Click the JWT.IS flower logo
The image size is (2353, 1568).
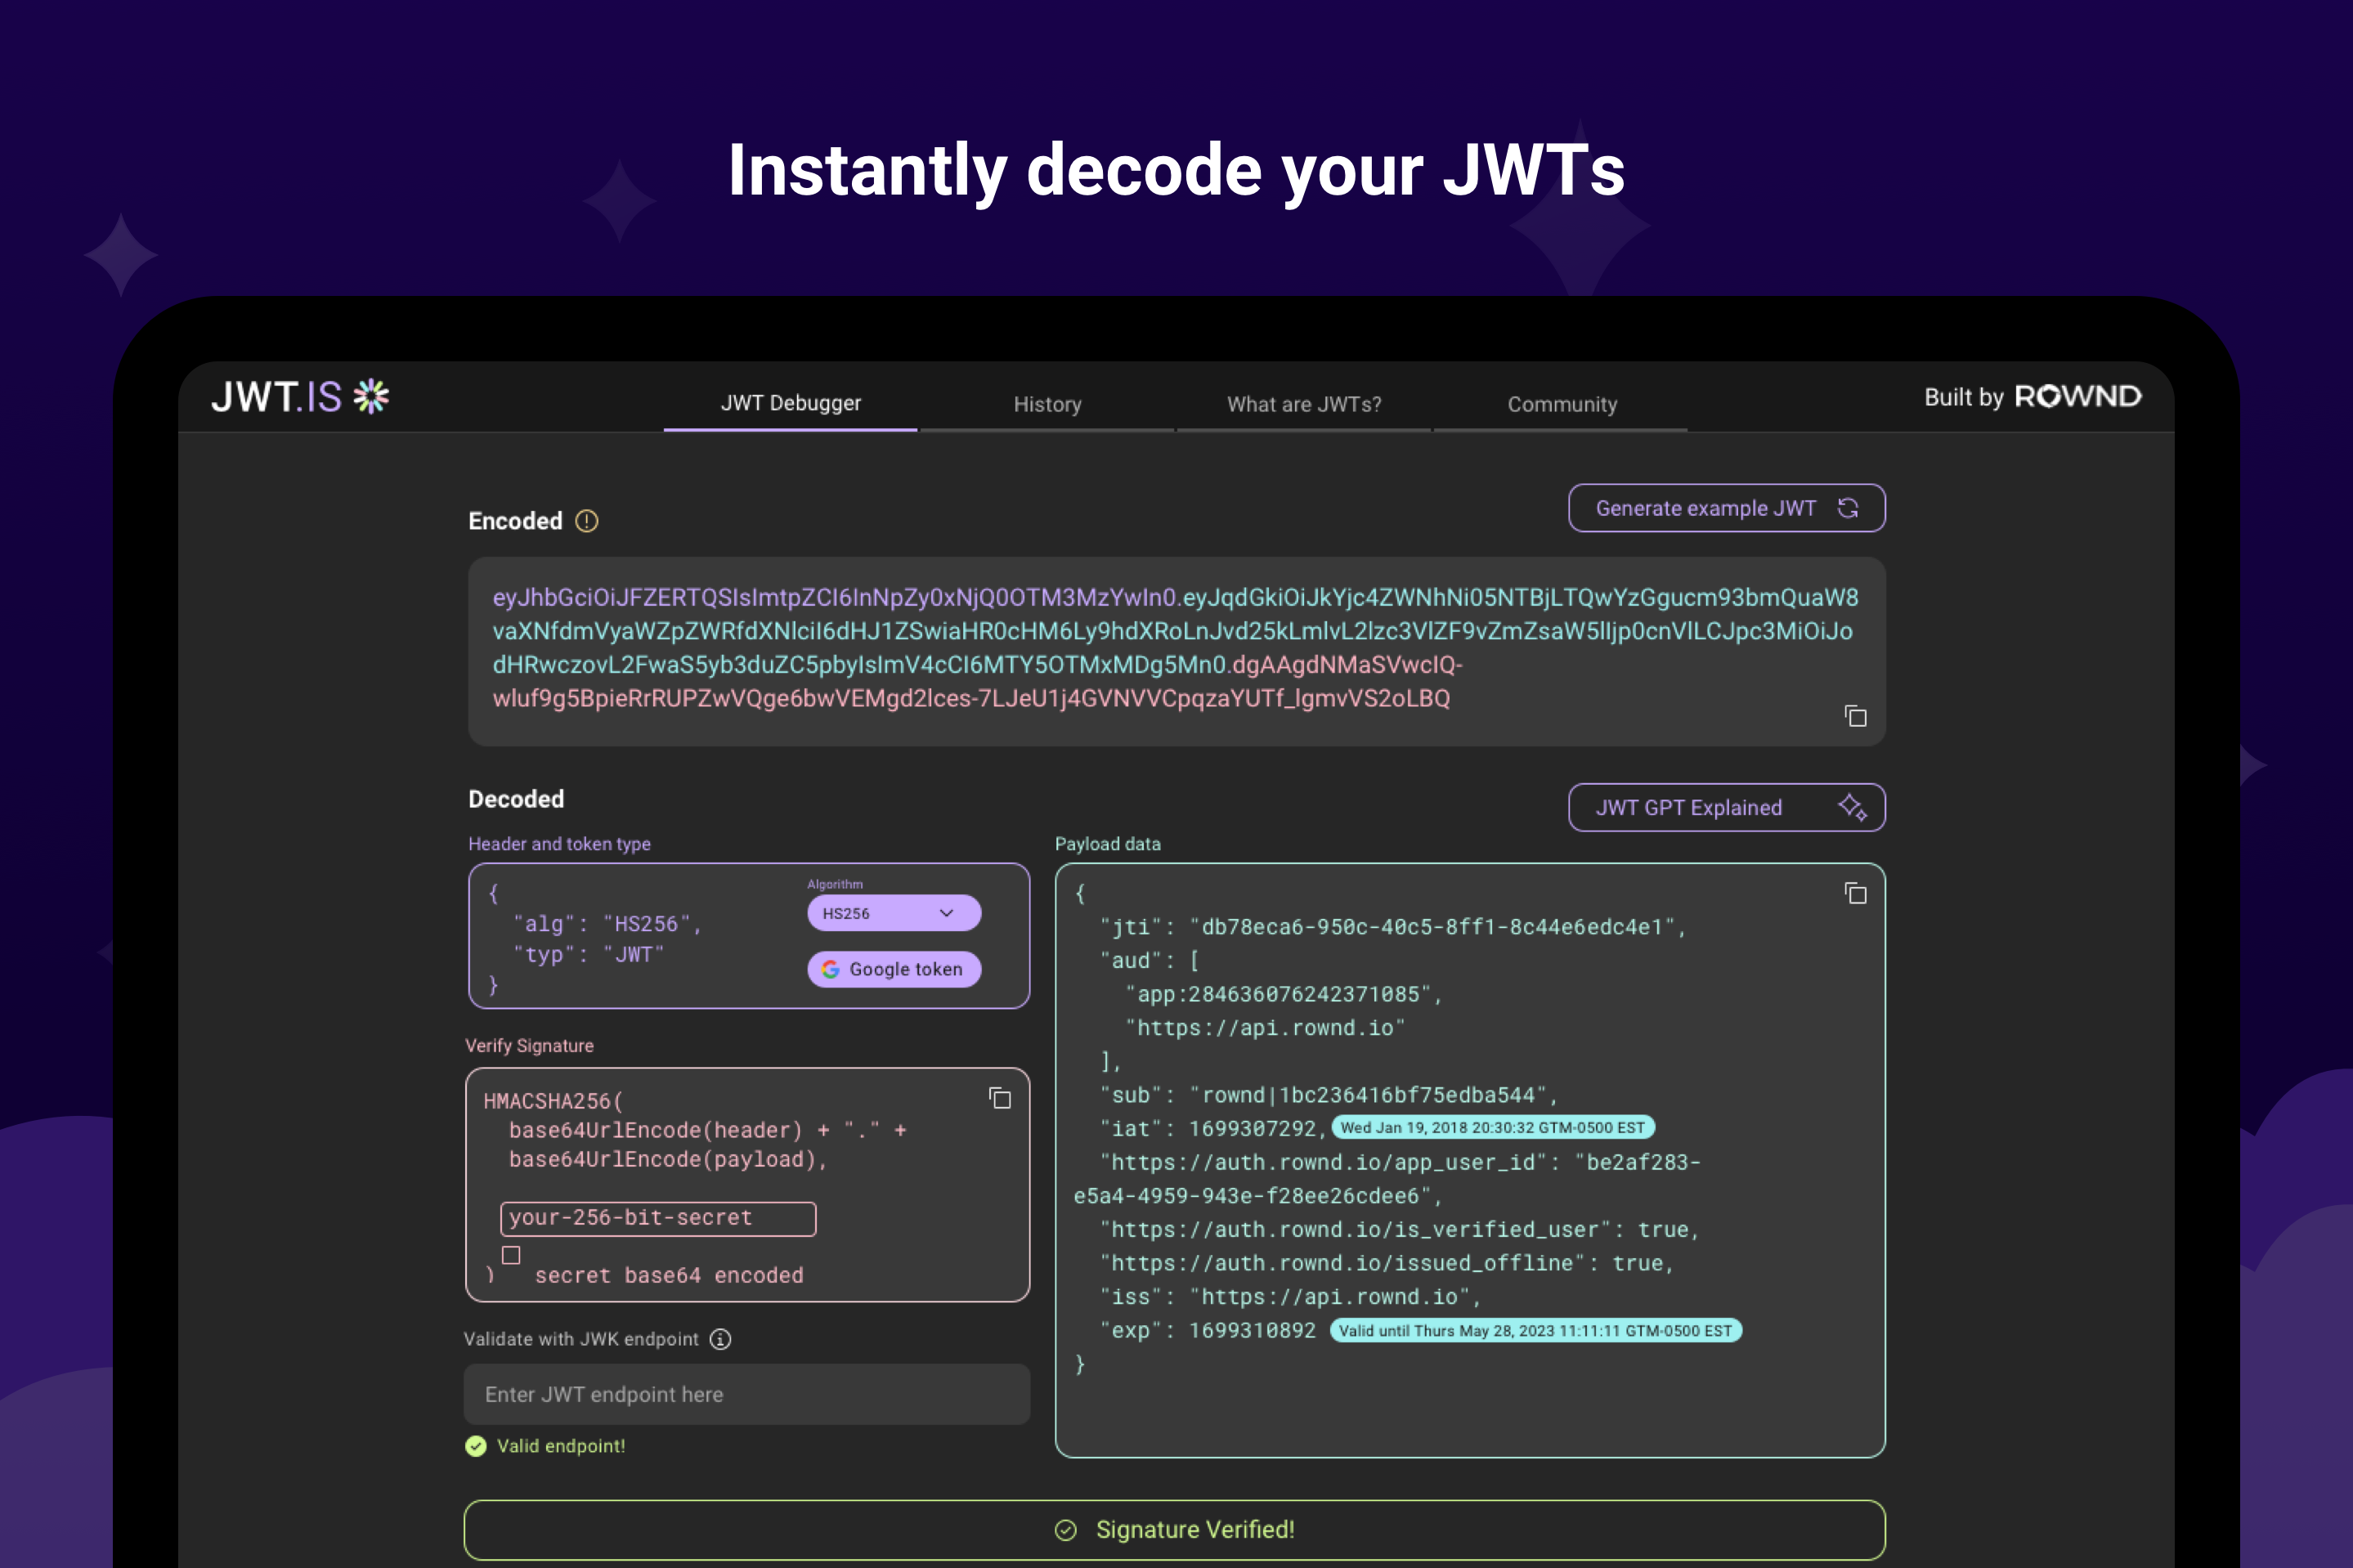coord(372,397)
